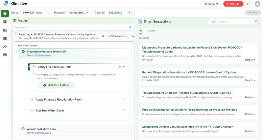
Task: Submit the issue with the arrow icon
Action: tap(130, 27)
